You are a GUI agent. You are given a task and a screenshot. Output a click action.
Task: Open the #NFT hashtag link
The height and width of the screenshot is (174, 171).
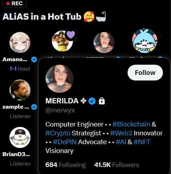[x=142, y=142]
